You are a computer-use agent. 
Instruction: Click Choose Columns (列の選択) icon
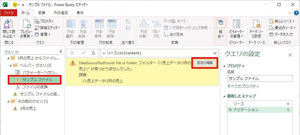pyautogui.click(x=70, y=24)
